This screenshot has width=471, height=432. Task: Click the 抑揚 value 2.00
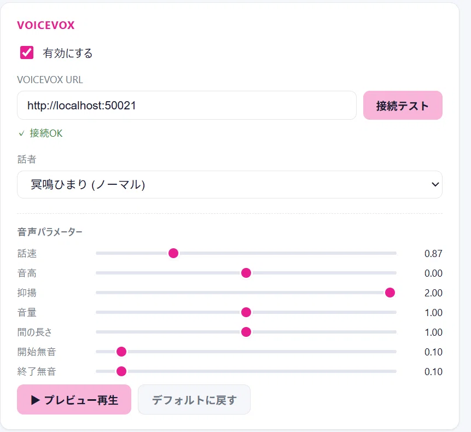(x=433, y=293)
